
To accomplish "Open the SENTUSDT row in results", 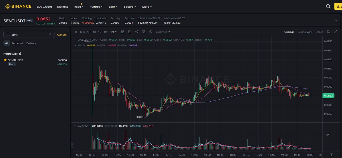I will (x=35, y=62).
